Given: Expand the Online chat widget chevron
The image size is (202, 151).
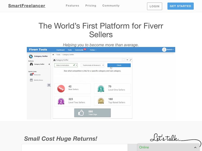Looking at the screenshot, I should pos(195,147).
